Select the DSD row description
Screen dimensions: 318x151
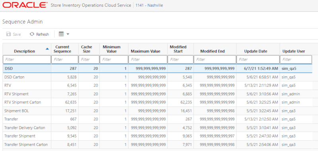click(x=8, y=69)
